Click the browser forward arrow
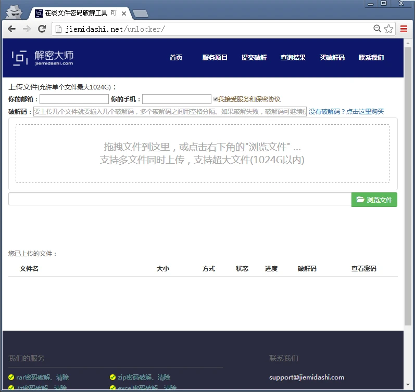This screenshot has height=392, width=415. point(27,29)
